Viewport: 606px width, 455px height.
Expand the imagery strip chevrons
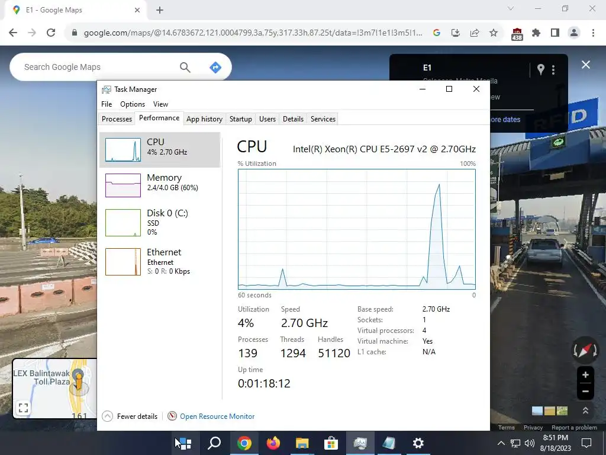585,411
